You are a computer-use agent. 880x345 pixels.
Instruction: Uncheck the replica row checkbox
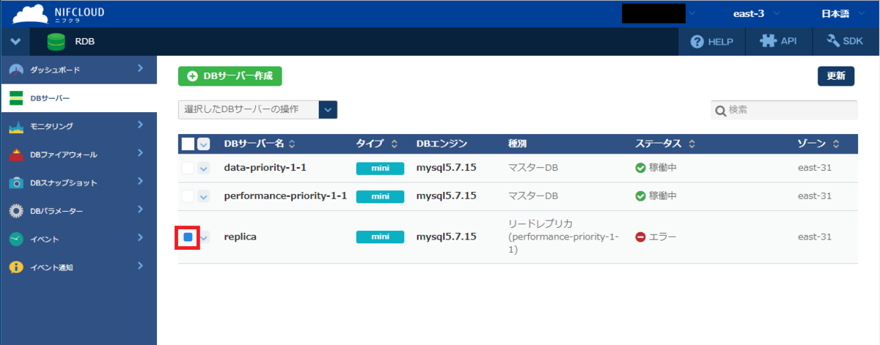coord(188,237)
